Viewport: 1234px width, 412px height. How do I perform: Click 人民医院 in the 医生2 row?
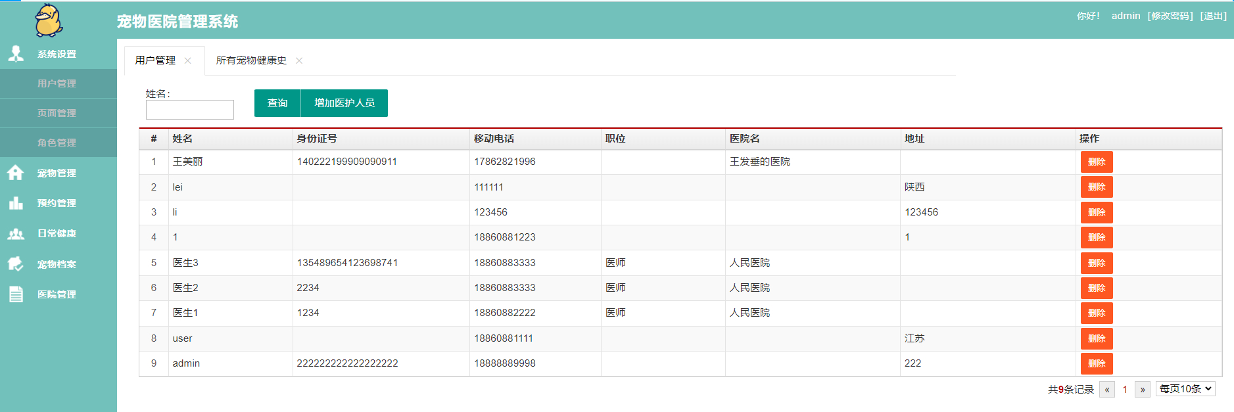749,288
